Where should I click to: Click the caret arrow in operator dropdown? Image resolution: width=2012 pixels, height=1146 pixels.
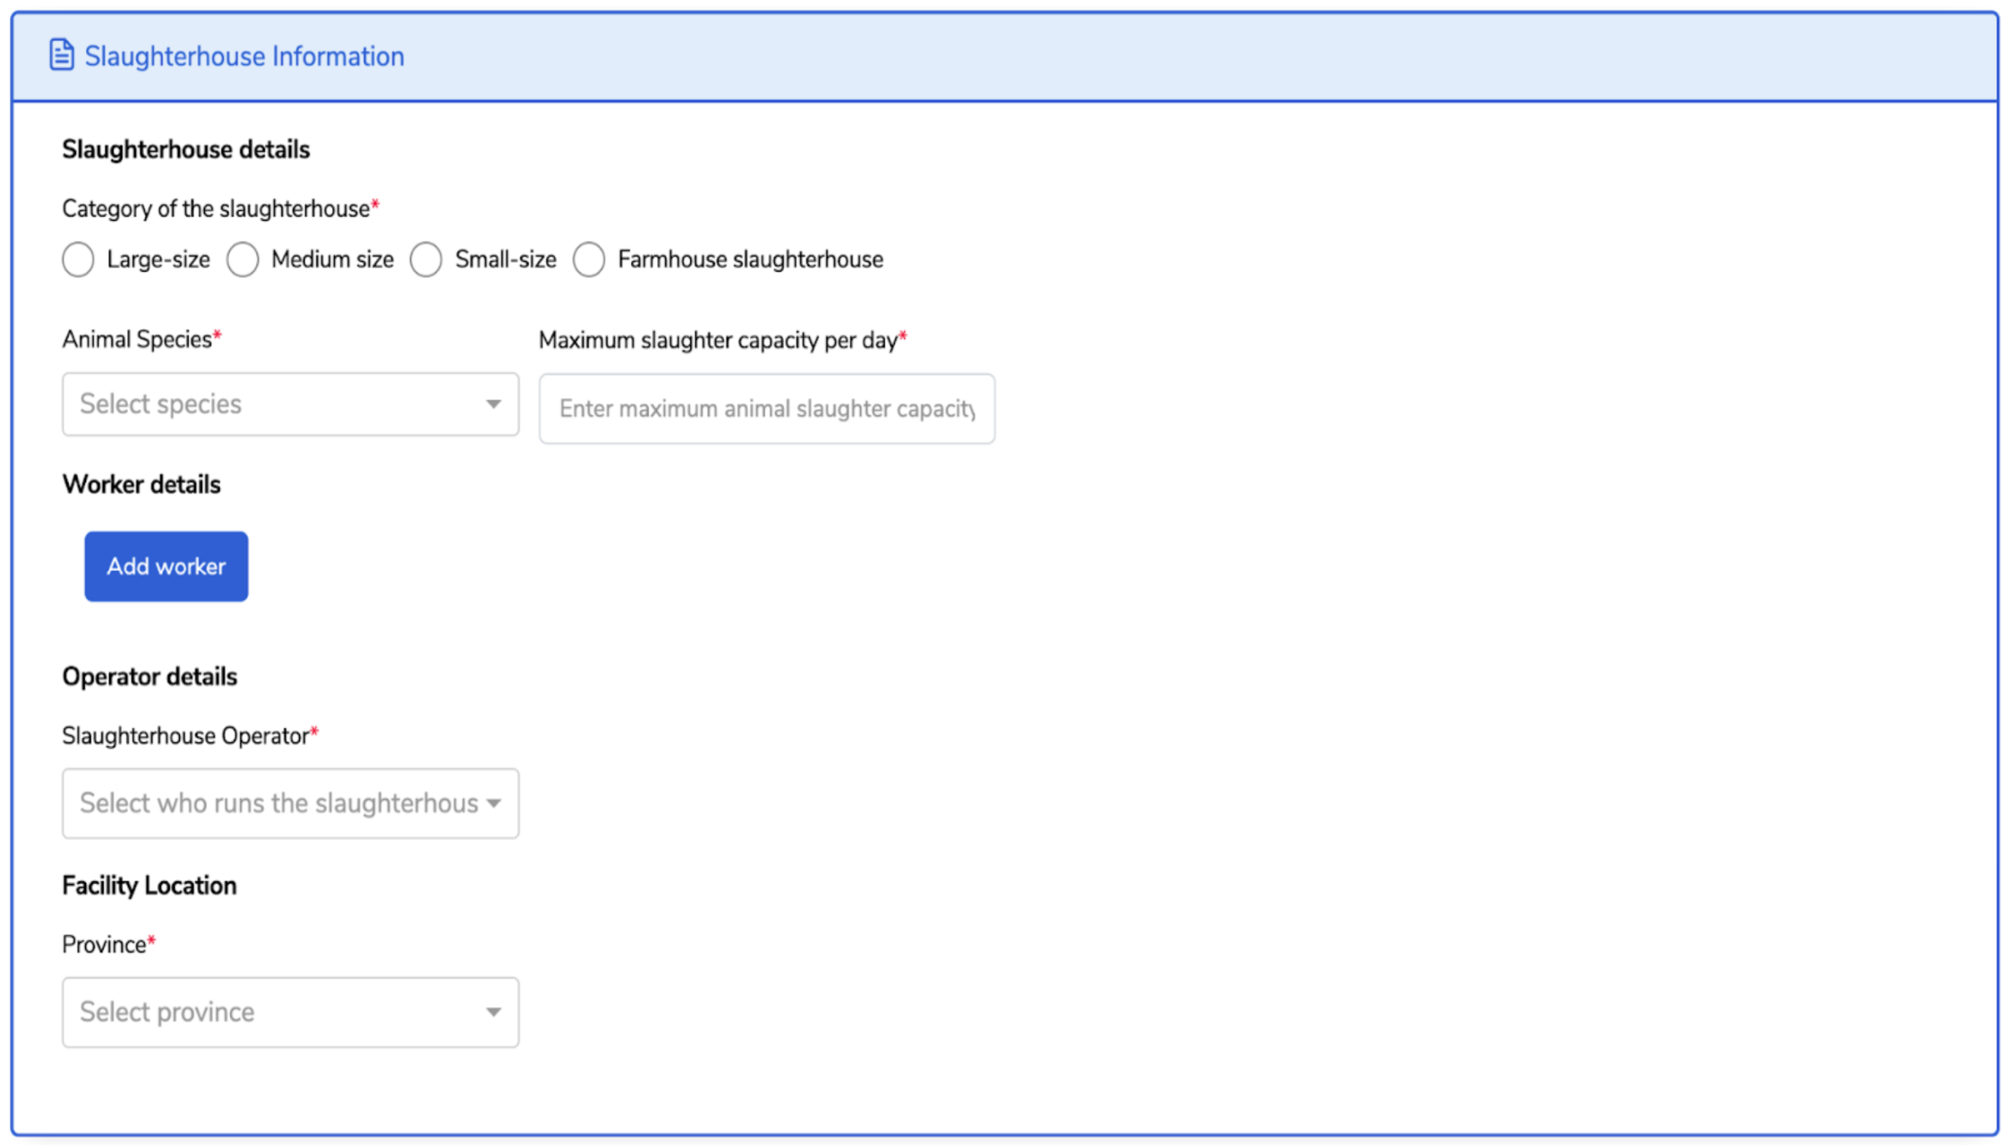(x=493, y=804)
